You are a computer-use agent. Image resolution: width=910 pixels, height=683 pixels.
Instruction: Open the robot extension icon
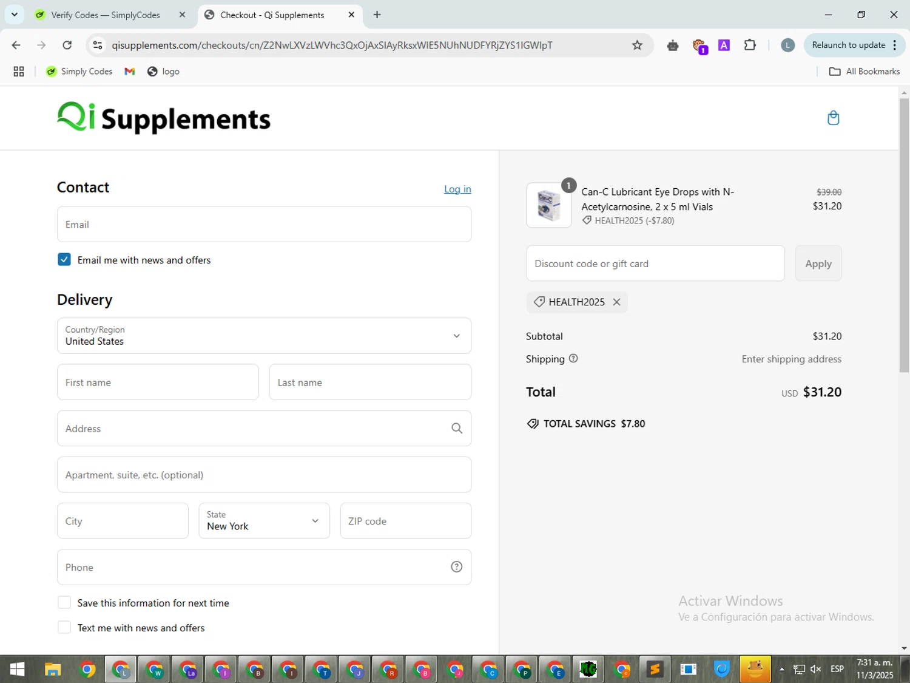point(672,45)
